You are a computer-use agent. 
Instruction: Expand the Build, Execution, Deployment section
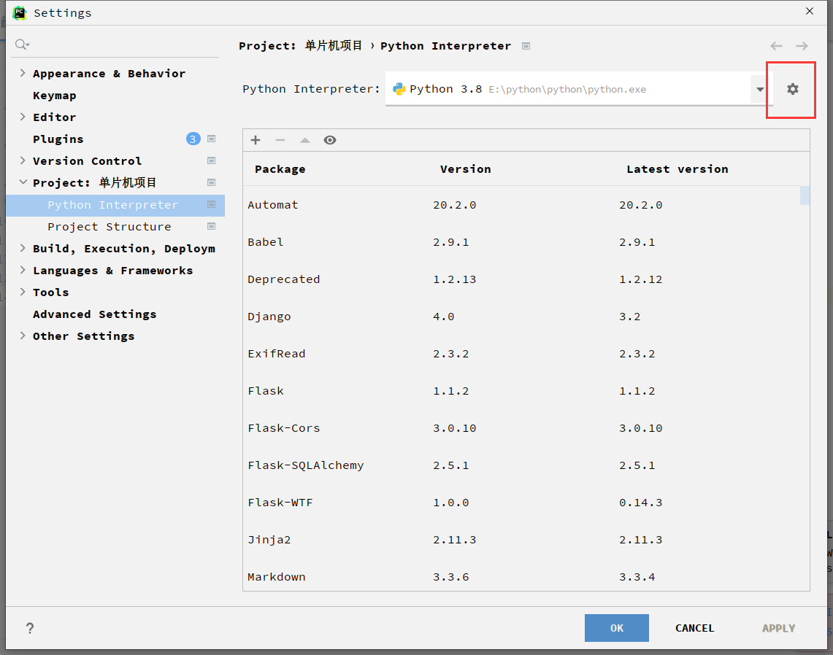pos(23,248)
